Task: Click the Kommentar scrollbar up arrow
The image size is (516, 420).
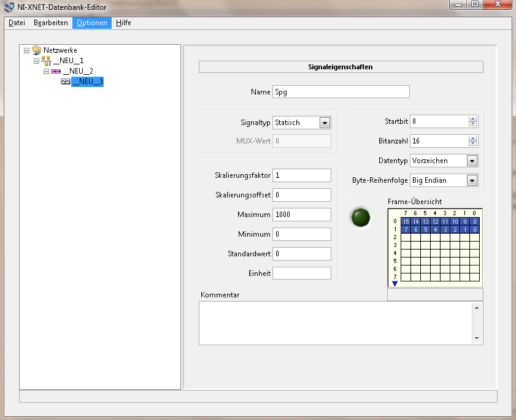Action: [477, 308]
